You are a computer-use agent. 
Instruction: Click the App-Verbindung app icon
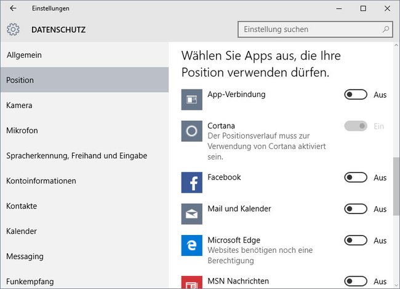[x=192, y=99]
